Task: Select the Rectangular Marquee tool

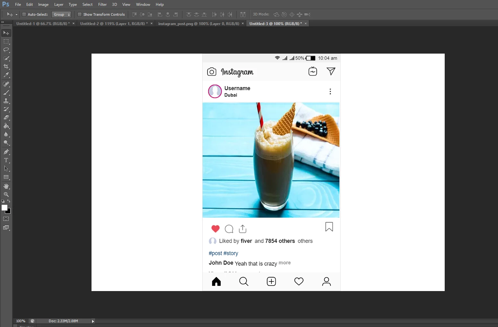Action: pyautogui.click(x=6, y=41)
